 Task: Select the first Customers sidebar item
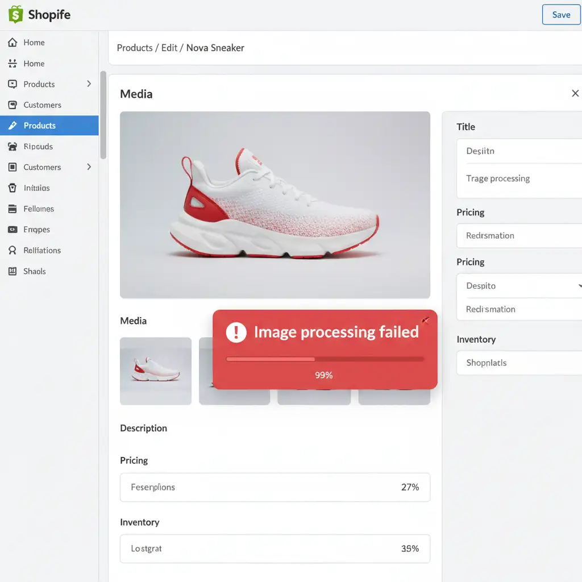(x=42, y=105)
